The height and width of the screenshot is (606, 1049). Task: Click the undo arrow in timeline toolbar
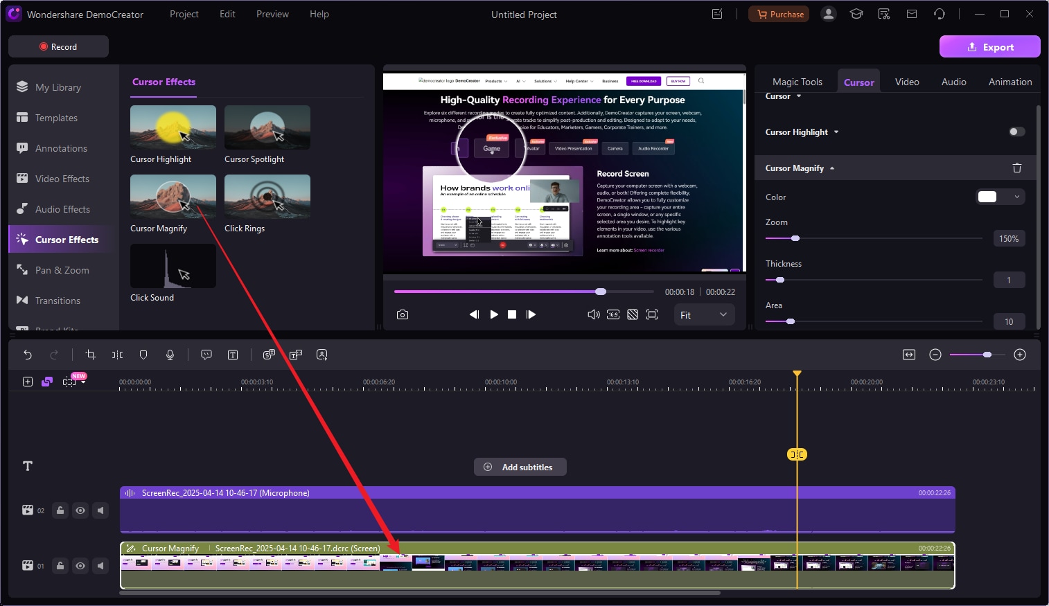coord(28,355)
